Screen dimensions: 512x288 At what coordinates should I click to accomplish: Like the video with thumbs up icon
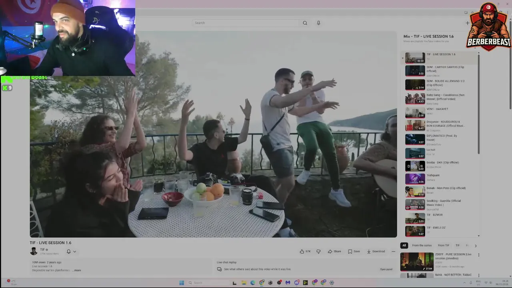(x=305, y=251)
